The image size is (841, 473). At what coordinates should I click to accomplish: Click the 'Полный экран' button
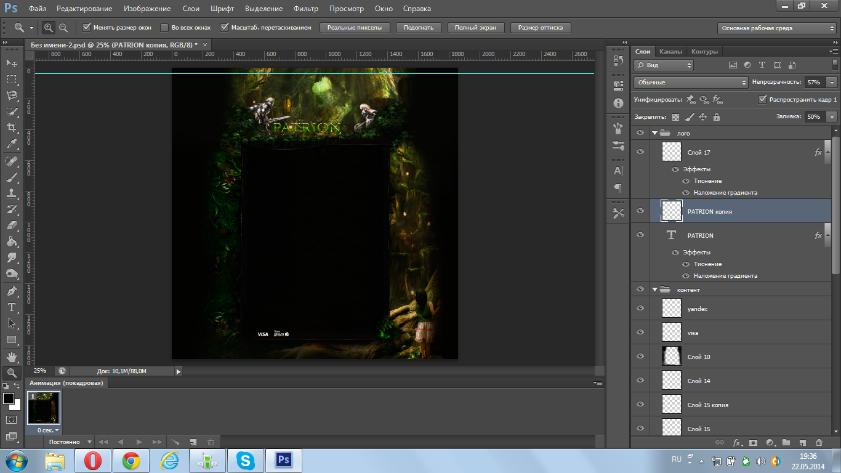(x=476, y=28)
